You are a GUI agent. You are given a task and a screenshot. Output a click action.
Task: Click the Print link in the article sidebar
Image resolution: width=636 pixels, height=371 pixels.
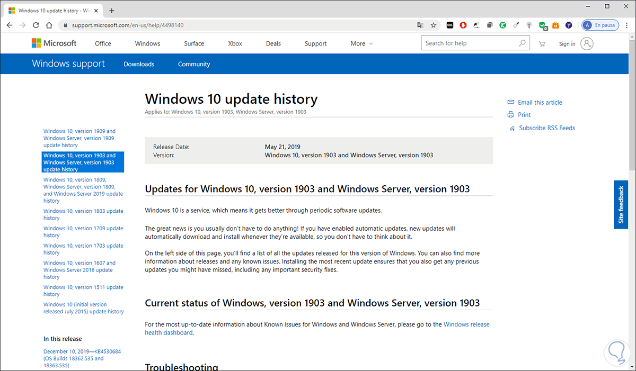point(524,115)
